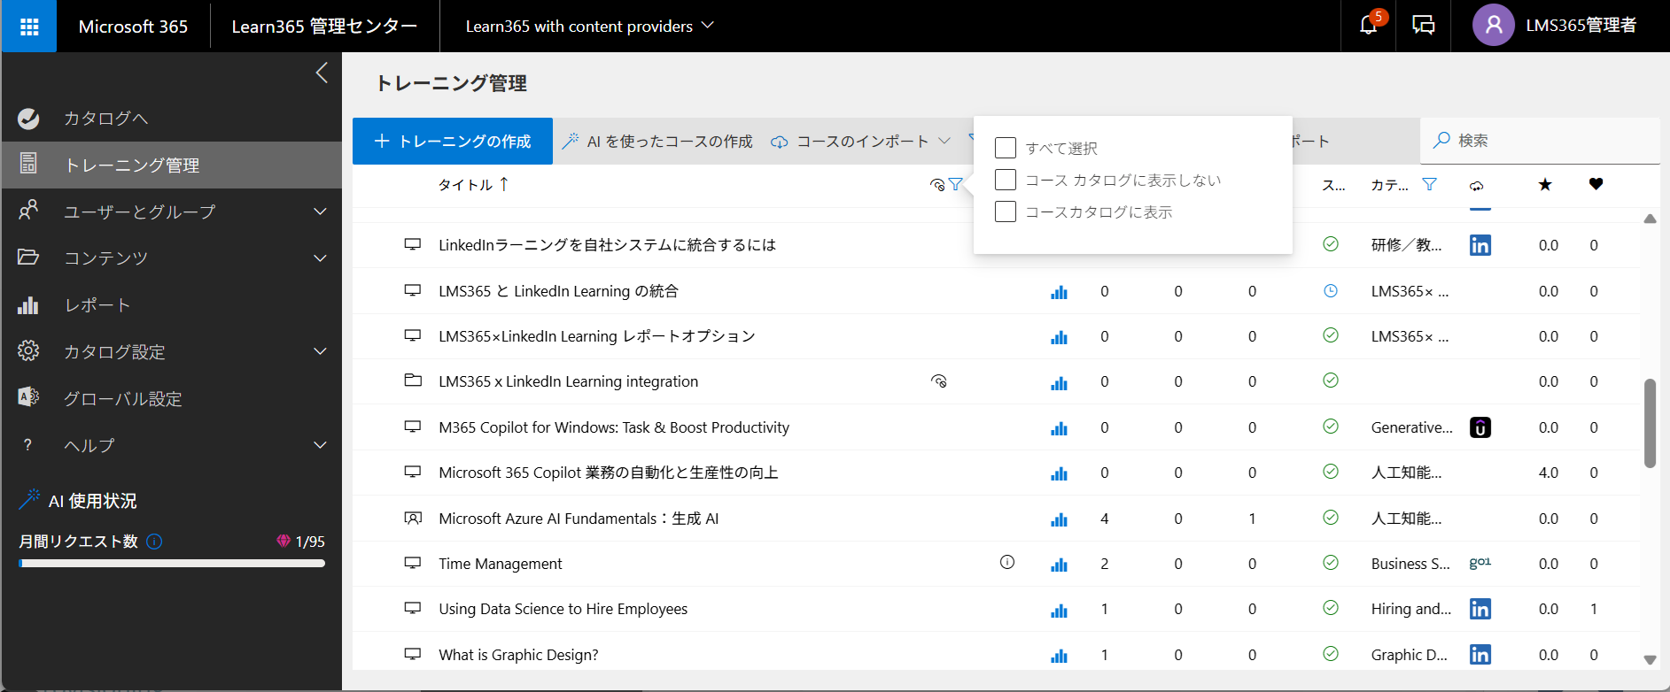The width and height of the screenshot is (1670, 692).
Task: Click category column filter funnel icon
Action: [x=1429, y=184]
